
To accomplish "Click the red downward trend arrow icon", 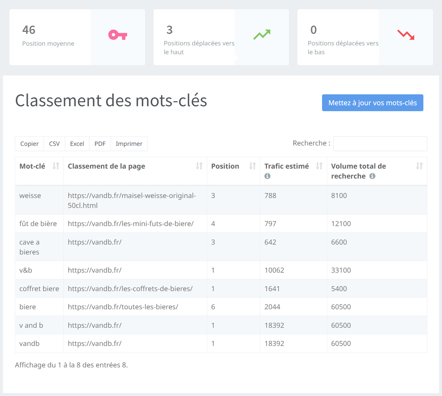I will 406,35.
